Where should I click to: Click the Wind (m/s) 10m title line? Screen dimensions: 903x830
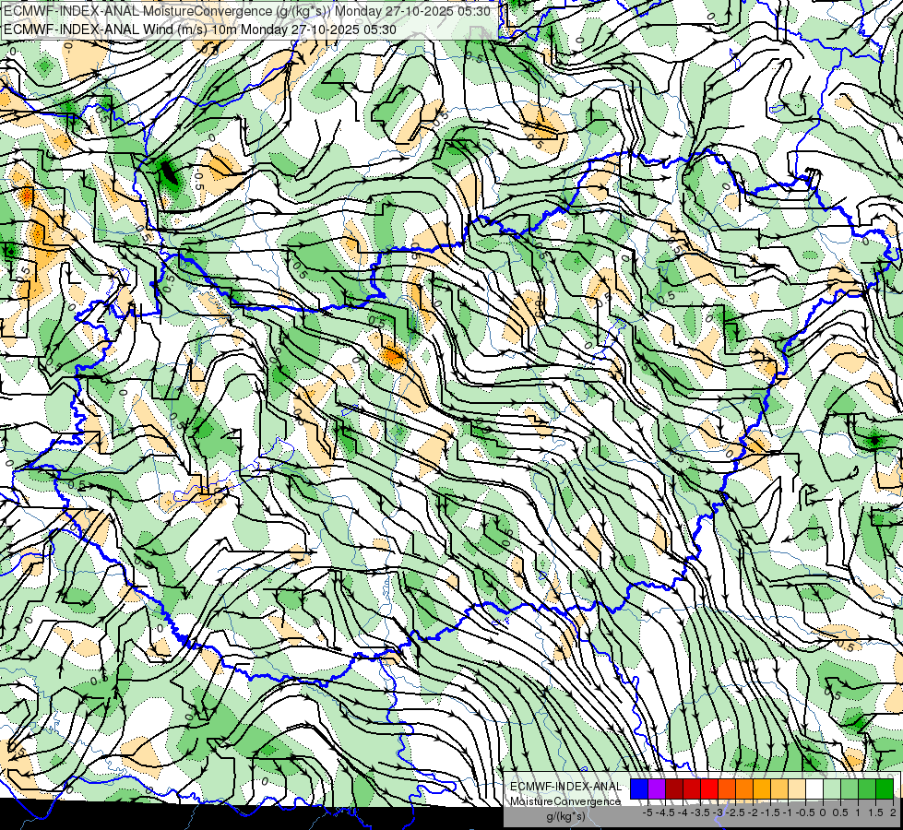coord(200,29)
